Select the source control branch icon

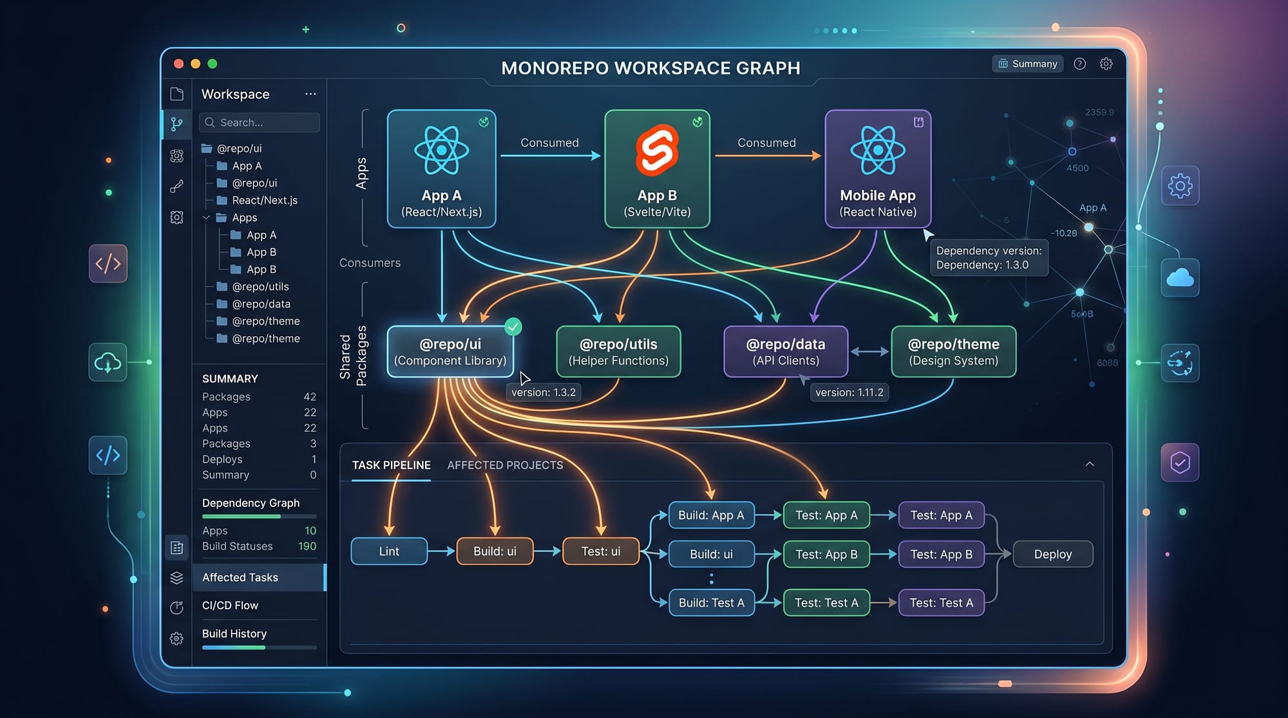[176, 124]
